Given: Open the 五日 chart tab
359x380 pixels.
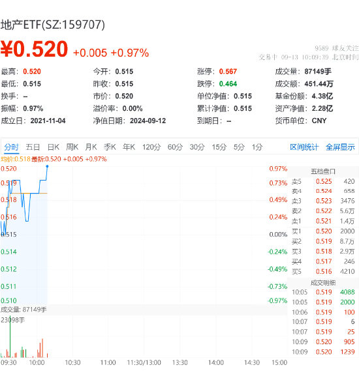Looking at the screenshot, I should coord(33,147).
